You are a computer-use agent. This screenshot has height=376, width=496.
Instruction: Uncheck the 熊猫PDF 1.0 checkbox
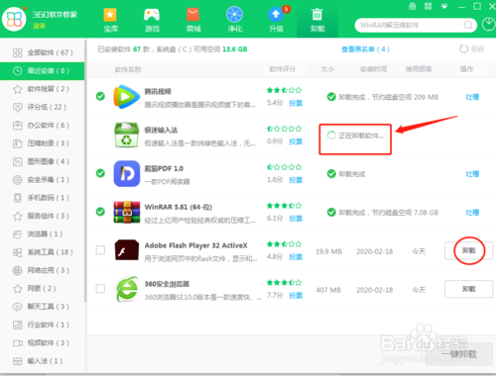[x=100, y=173]
